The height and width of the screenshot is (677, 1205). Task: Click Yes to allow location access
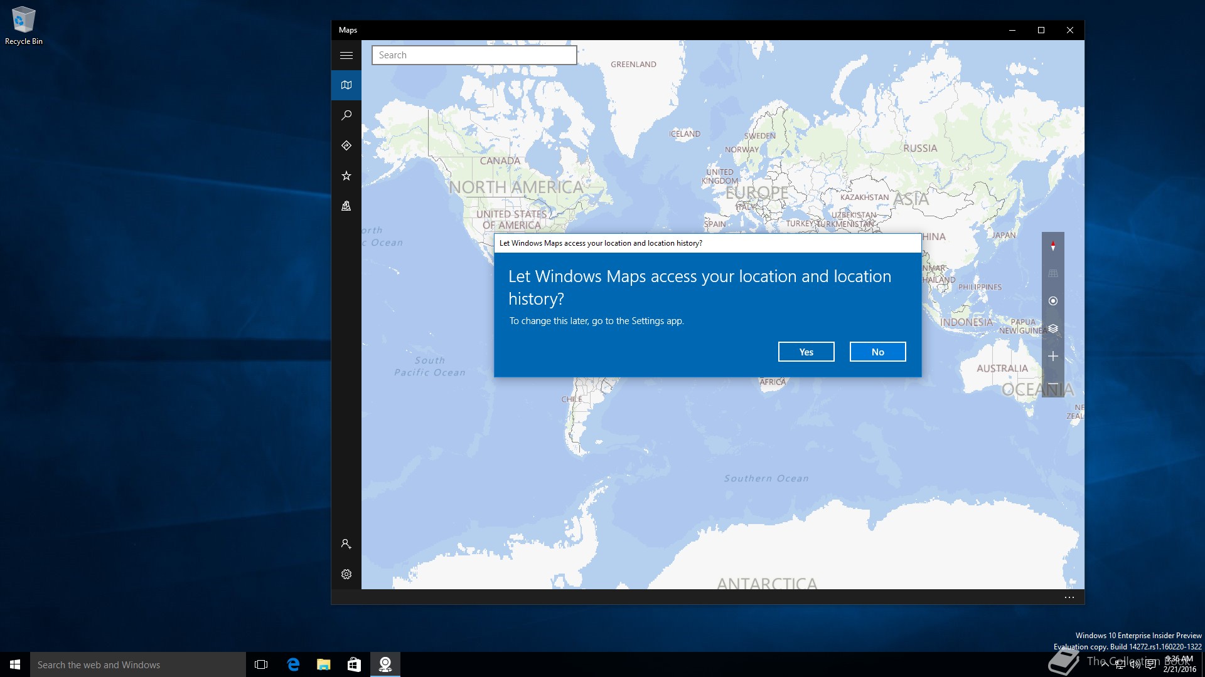pyautogui.click(x=806, y=352)
